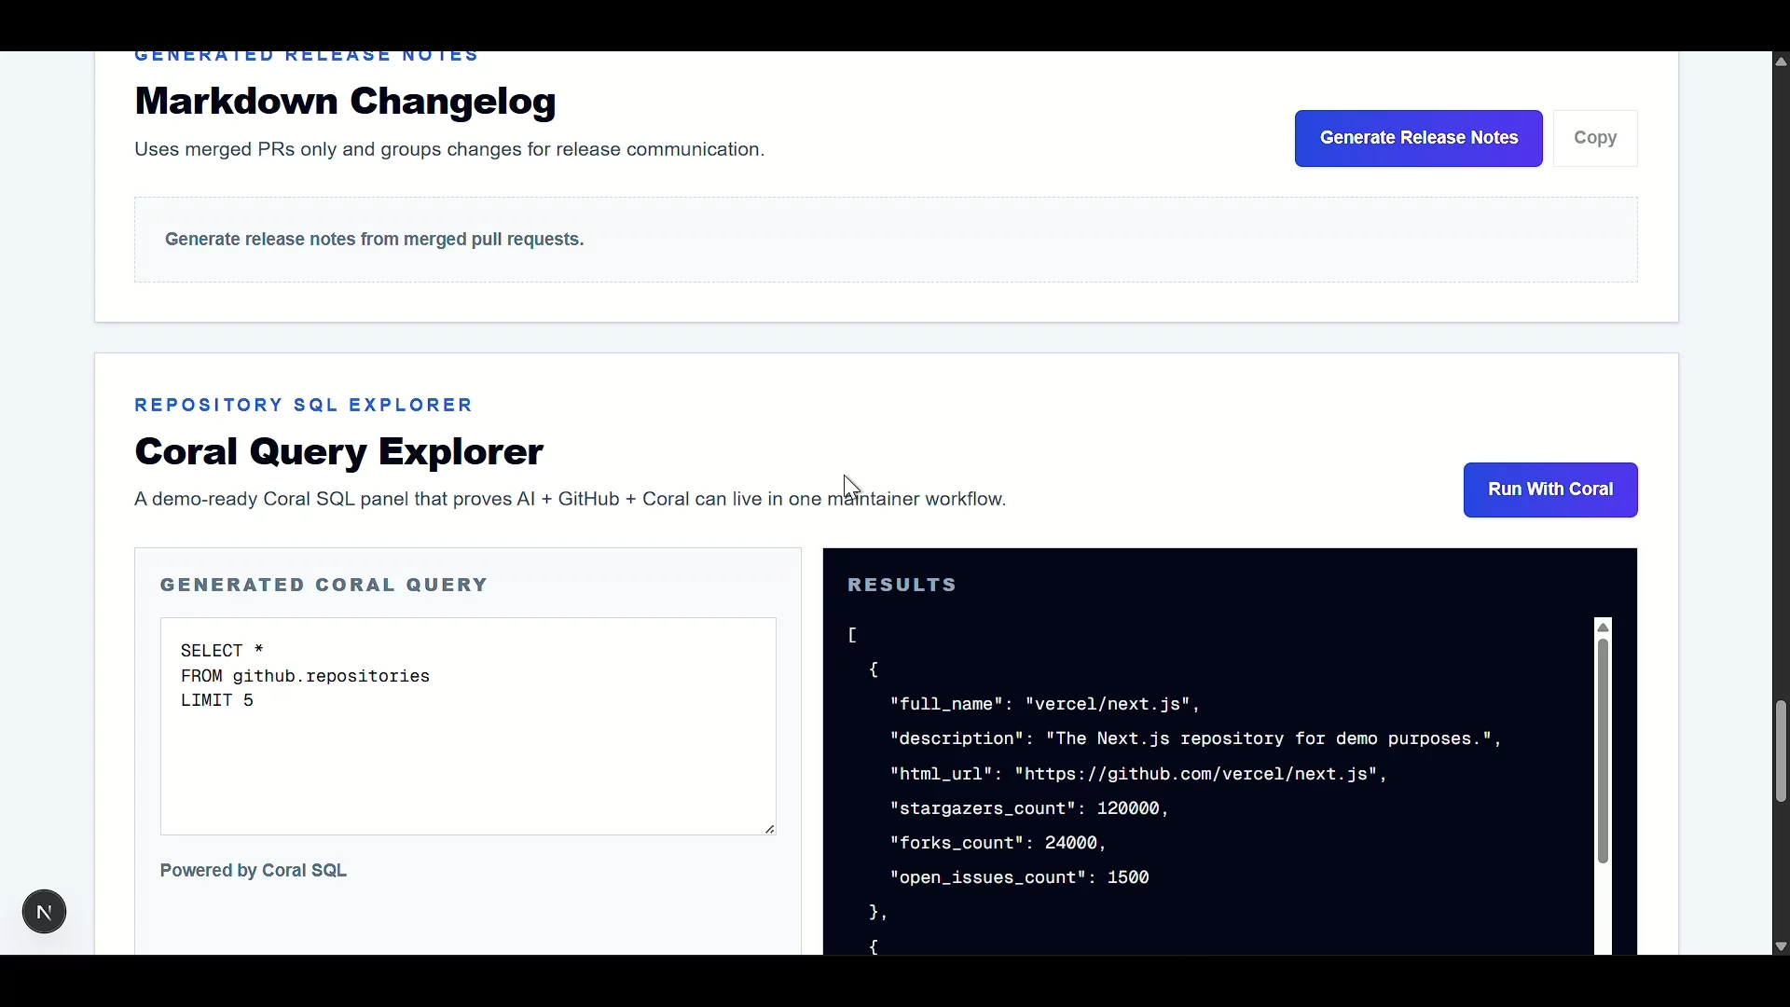Click the 'LIMIT 5' query line

(217, 701)
